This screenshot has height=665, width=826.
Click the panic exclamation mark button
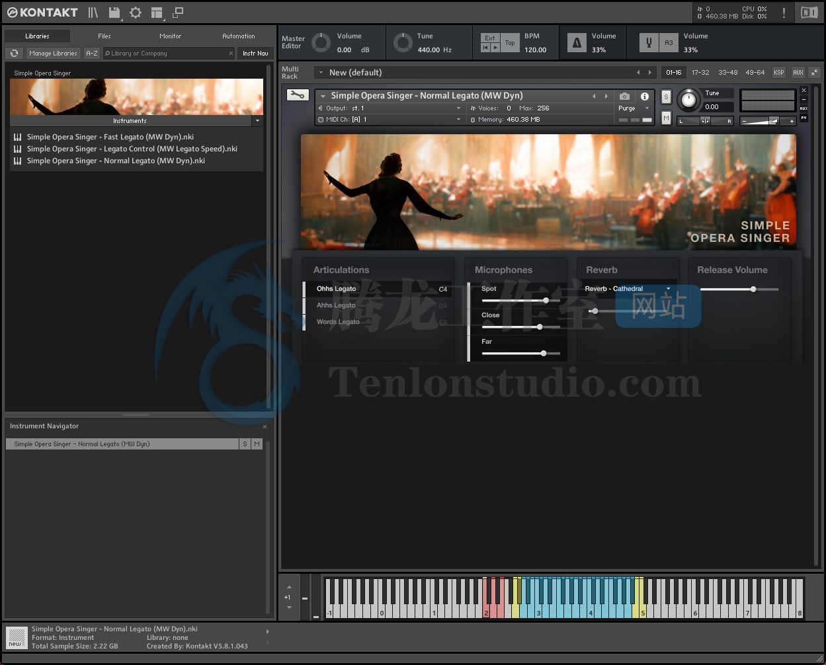click(x=784, y=13)
